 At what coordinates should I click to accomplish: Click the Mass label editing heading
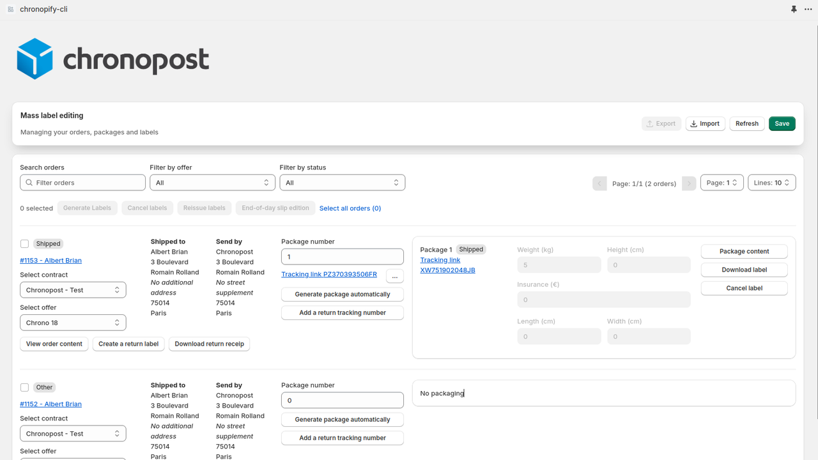point(52,116)
